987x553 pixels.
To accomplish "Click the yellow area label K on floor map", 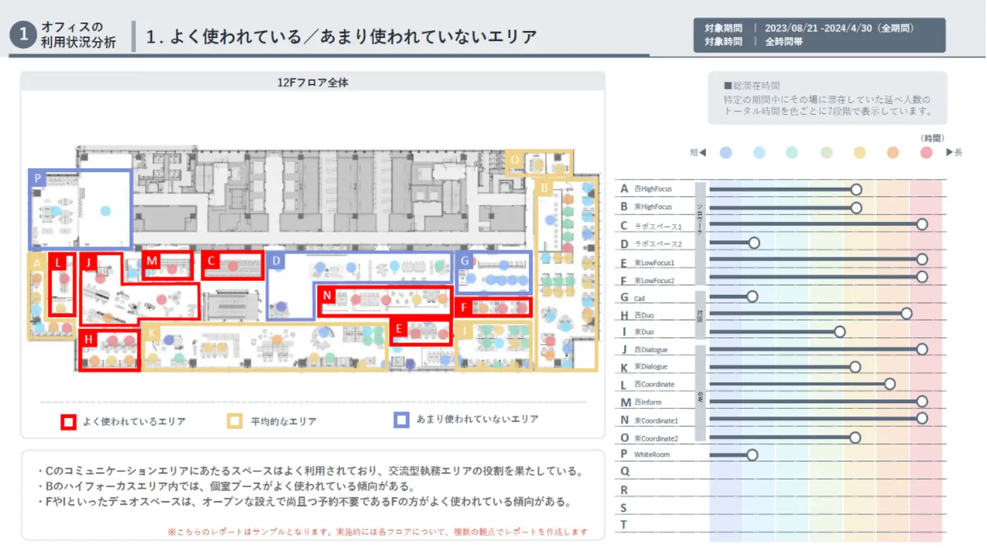I will [152, 333].
